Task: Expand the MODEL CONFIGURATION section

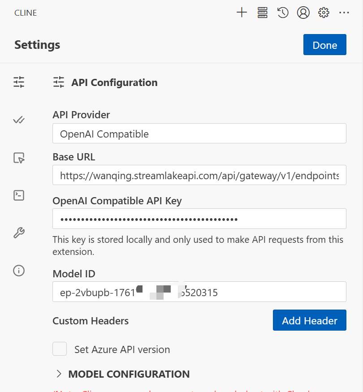Action: click(x=128, y=374)
